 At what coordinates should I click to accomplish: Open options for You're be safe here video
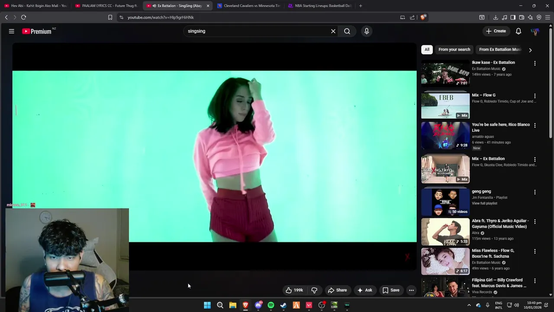coord(535,125)
